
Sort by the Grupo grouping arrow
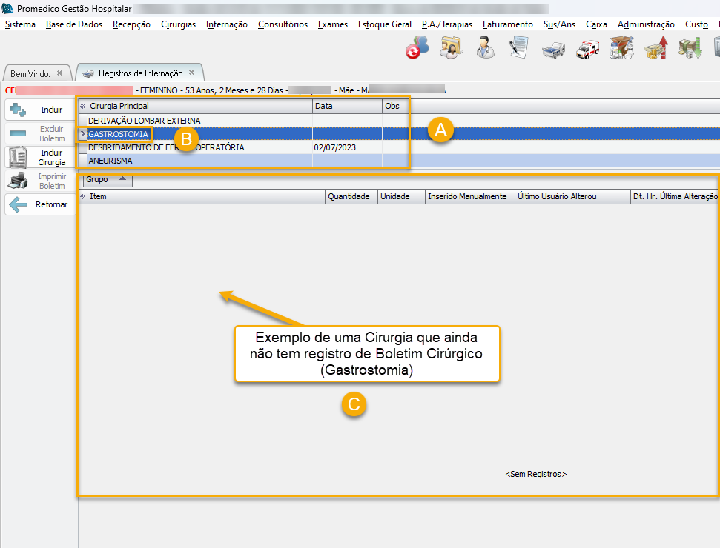click(x=122, y=179)
